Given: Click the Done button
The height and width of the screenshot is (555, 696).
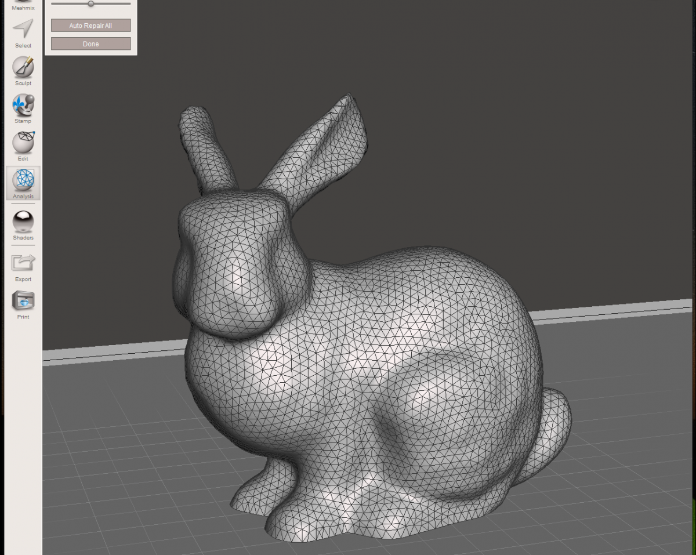Looking at the screenshot, I should tap(90, 44).
